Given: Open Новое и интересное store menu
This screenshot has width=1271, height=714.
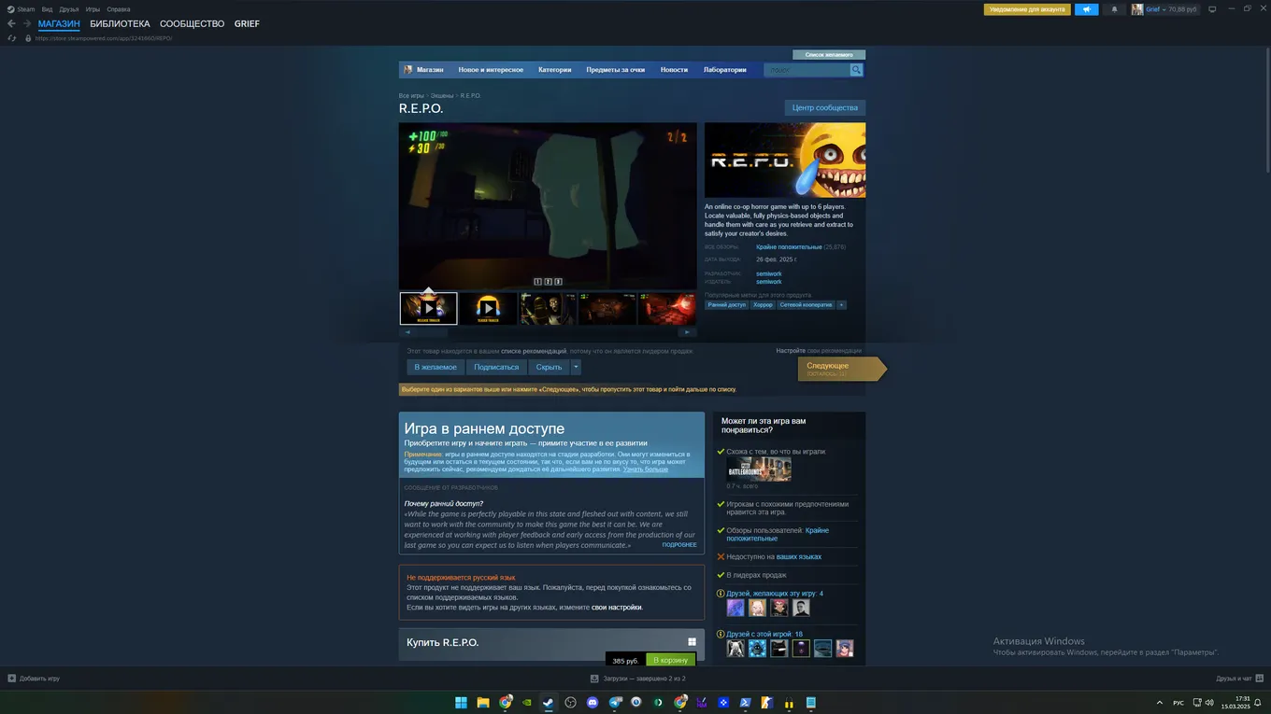Looking at the screenshot, I should (491, 70).
